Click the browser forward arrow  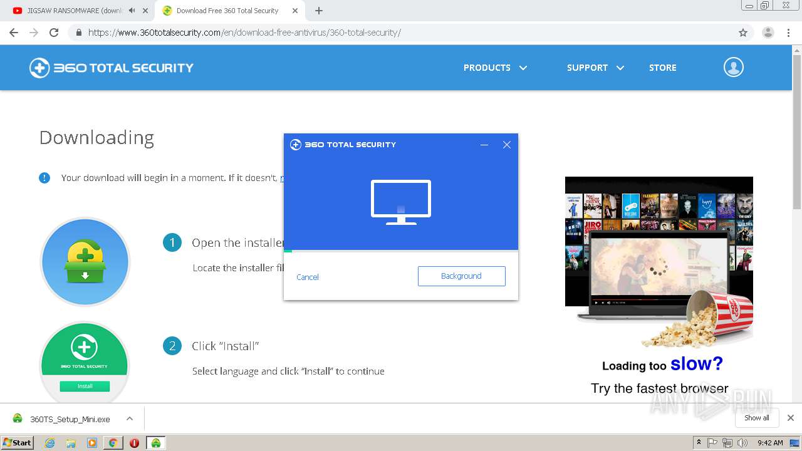tap(34, 33)
